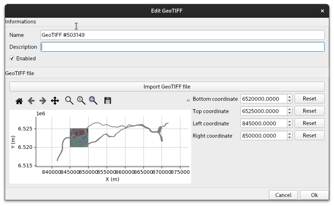This screenshot has width=334, height=206.
Task: Uncheck the Enabled checkbox
Action: tap(12, 58)
